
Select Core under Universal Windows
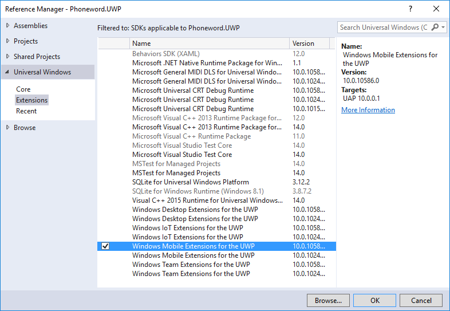[x=23, y=89]
